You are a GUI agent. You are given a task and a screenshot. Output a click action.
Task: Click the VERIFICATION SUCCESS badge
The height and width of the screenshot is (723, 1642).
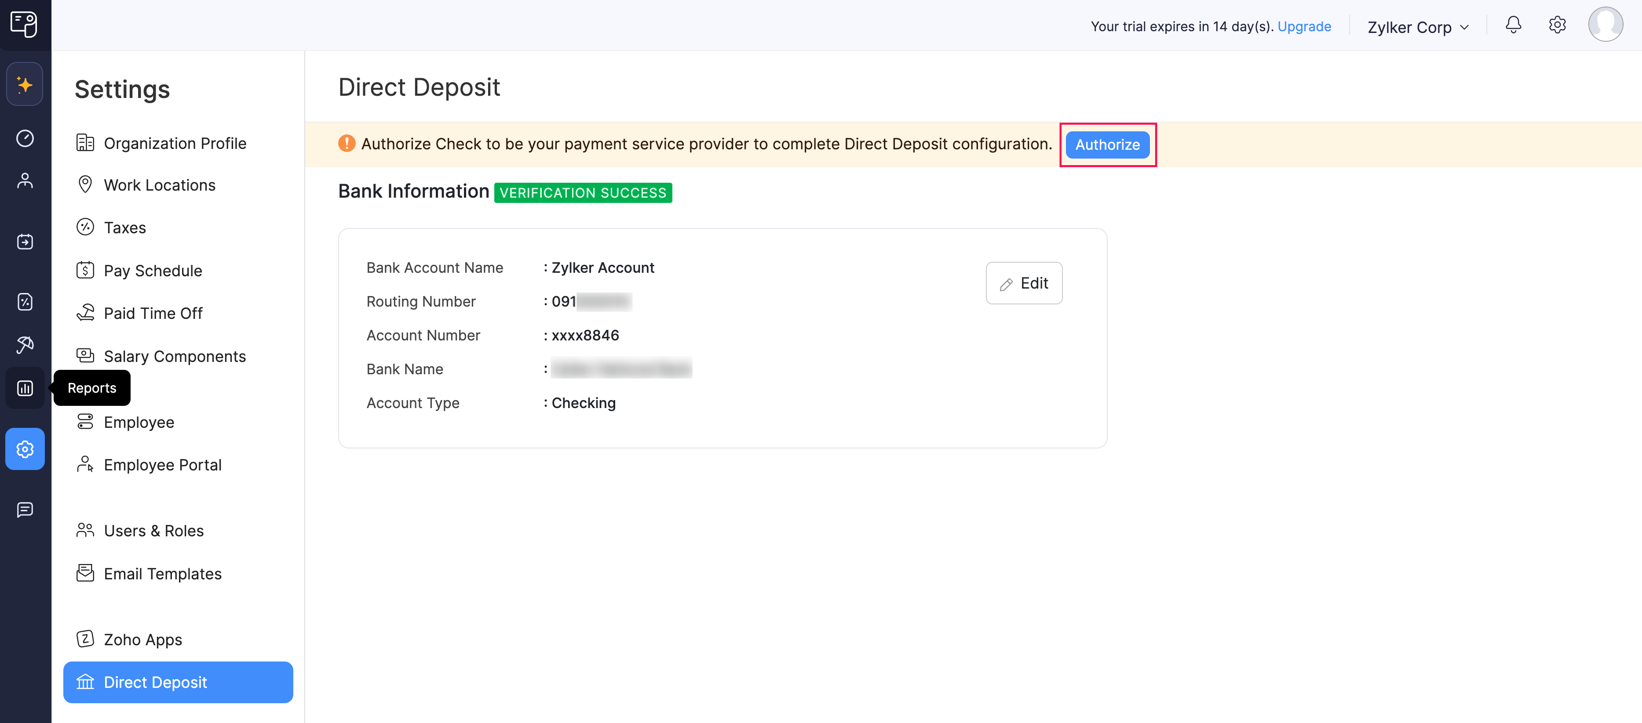[x=583, y=192]
